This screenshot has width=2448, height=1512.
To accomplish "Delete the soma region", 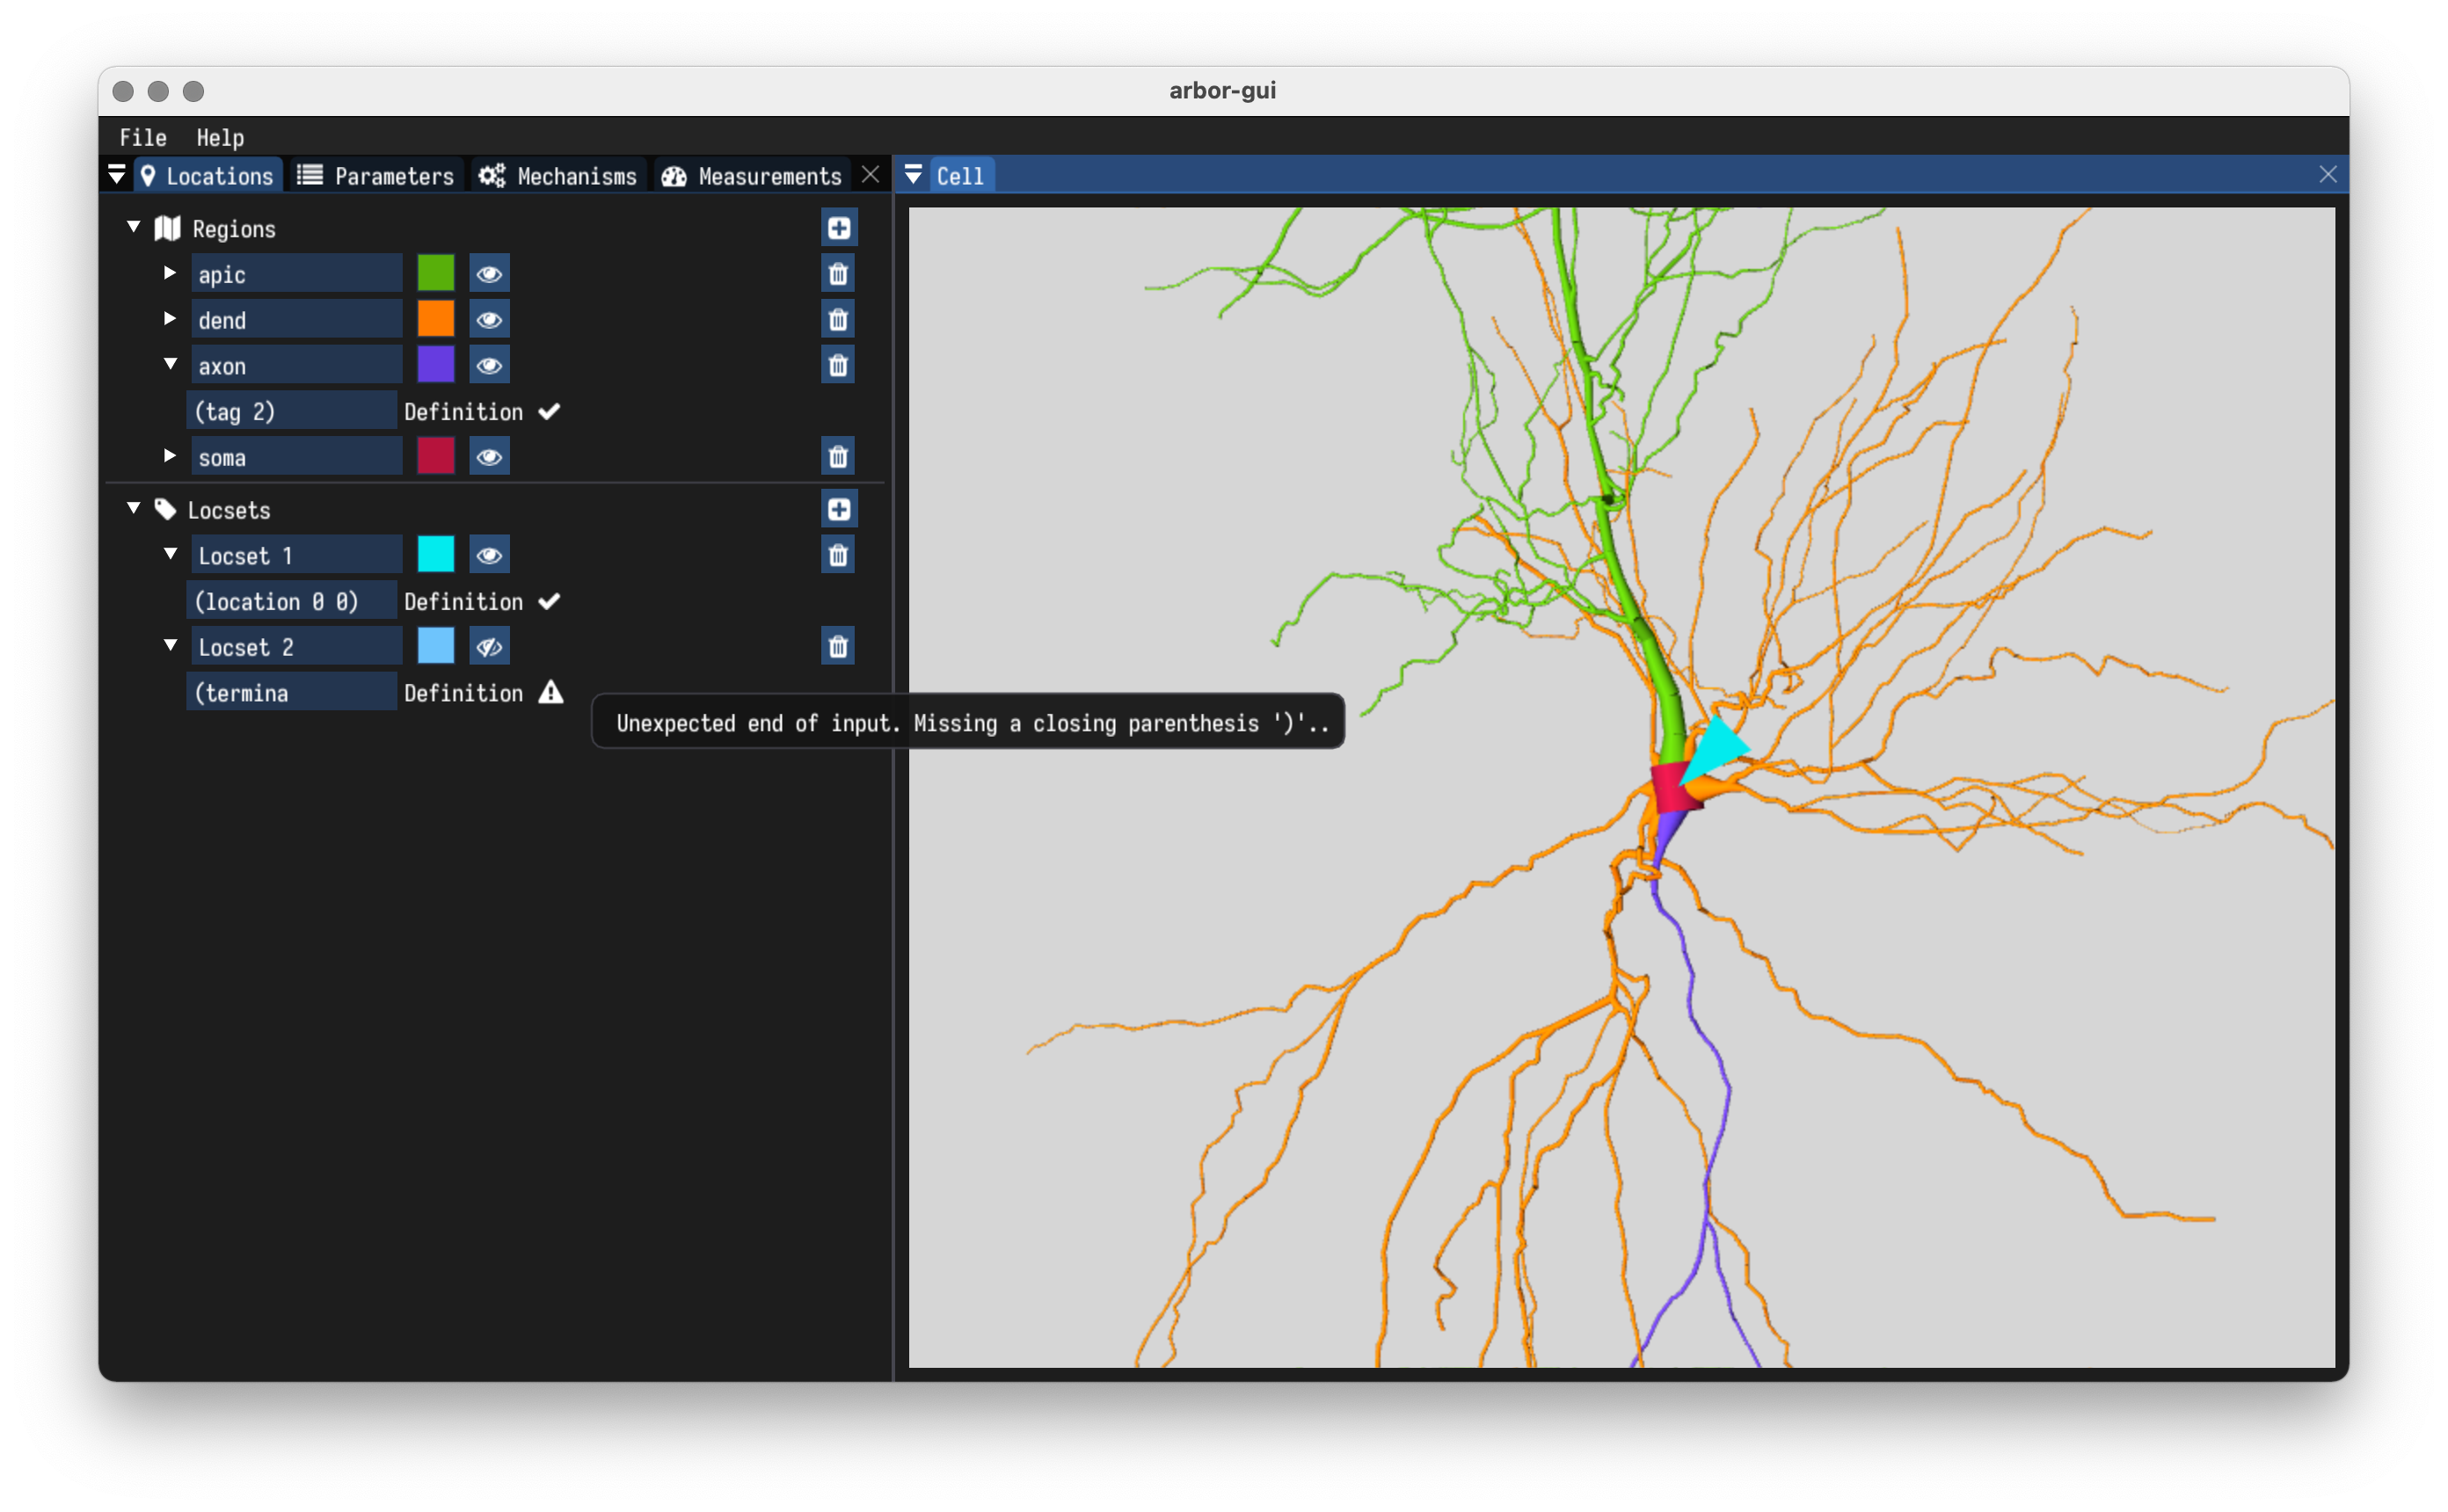I will click(838, 457).
